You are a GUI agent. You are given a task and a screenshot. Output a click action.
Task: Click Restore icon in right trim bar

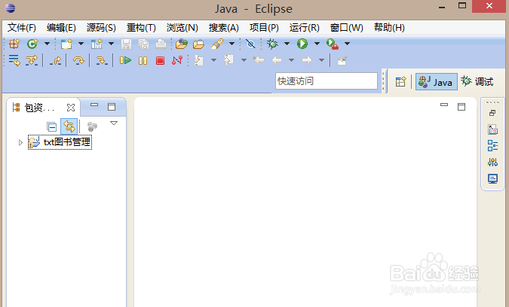coord(492,113)
